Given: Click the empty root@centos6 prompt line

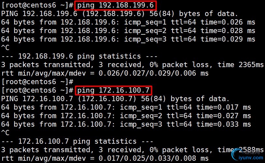Looking at the screenshot, I should pyautogui.click(x=37, y=82).
